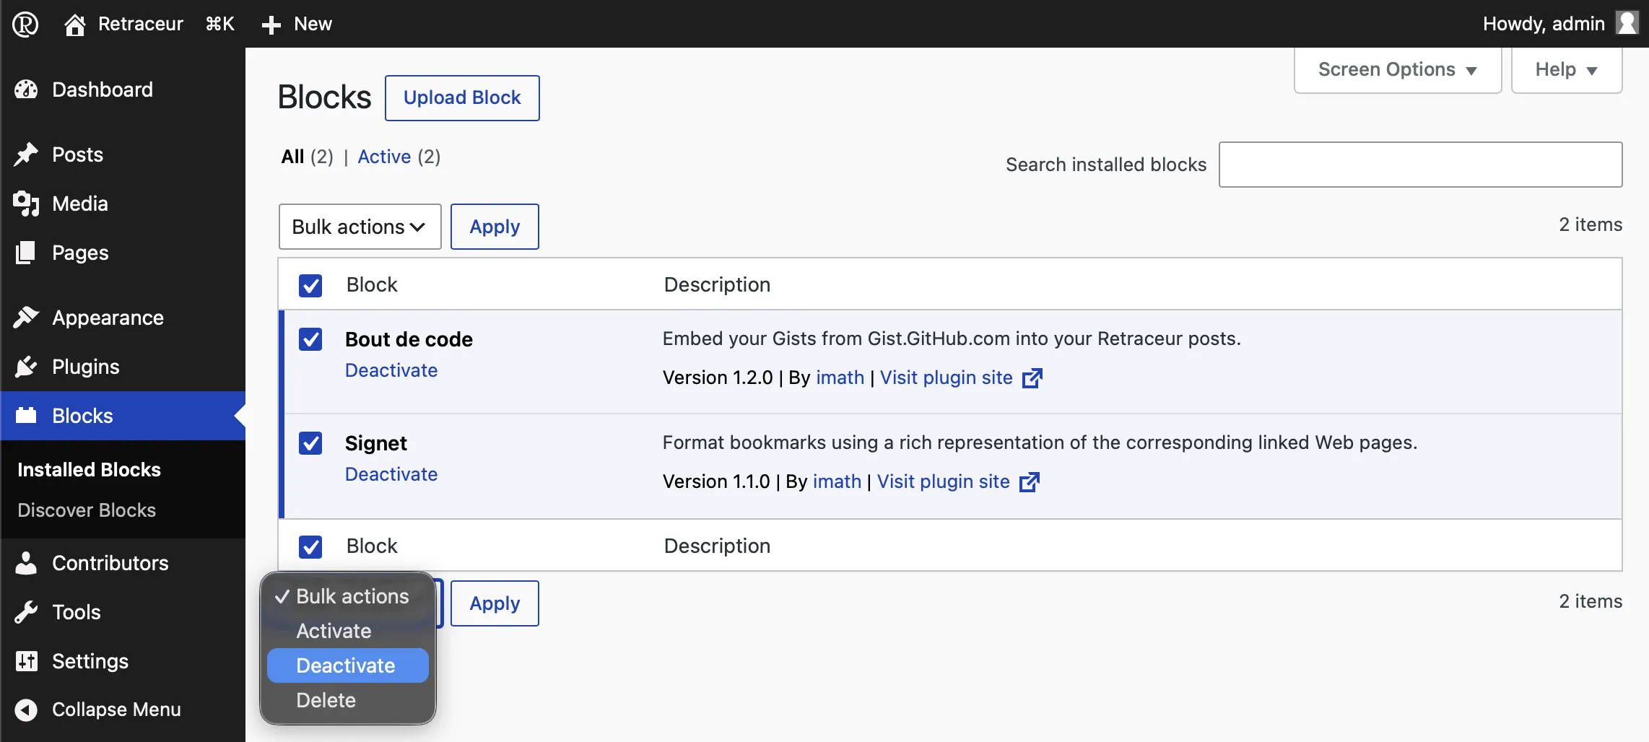Click the Settings sliders icon
The width and height of the screenshot is (1649, 742).
(26, 661)
